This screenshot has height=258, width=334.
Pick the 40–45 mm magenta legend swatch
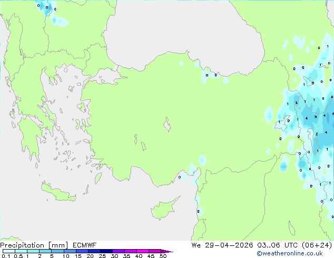(143, 251)
